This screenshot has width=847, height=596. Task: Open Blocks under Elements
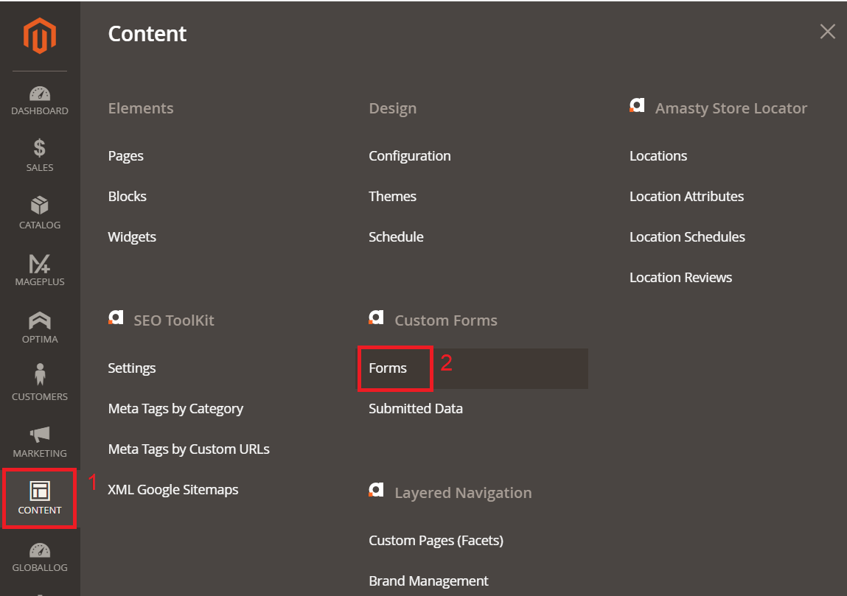(127, 197)
